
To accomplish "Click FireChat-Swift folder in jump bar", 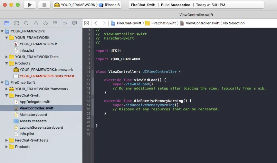I will [160, 23].
